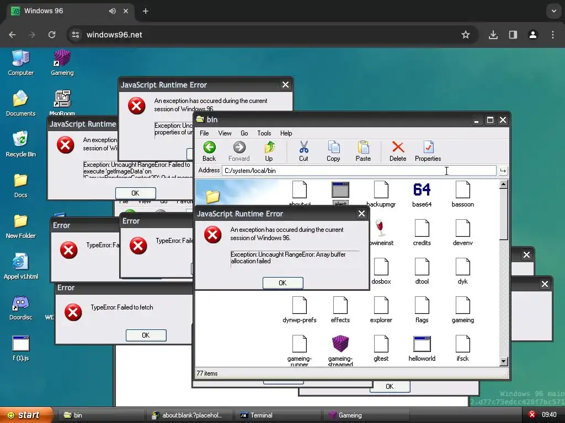The width and height of the screenshot is (565, 423).
Task: Select the base64 file icon
Action: pyautogui.click(x=422, y=194)
